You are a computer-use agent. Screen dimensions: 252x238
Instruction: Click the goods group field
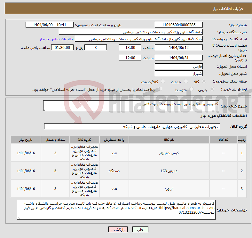click(132, 126)
